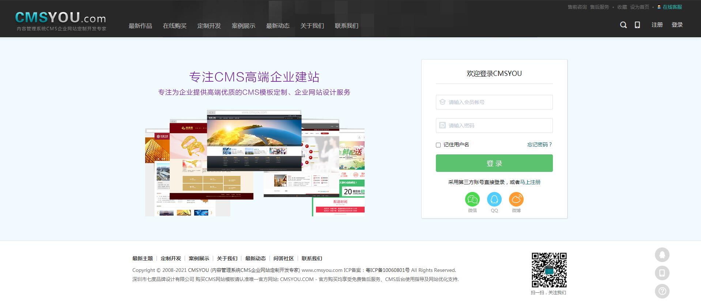
Task: Focus the member account input field
Action: coord(494,102)
